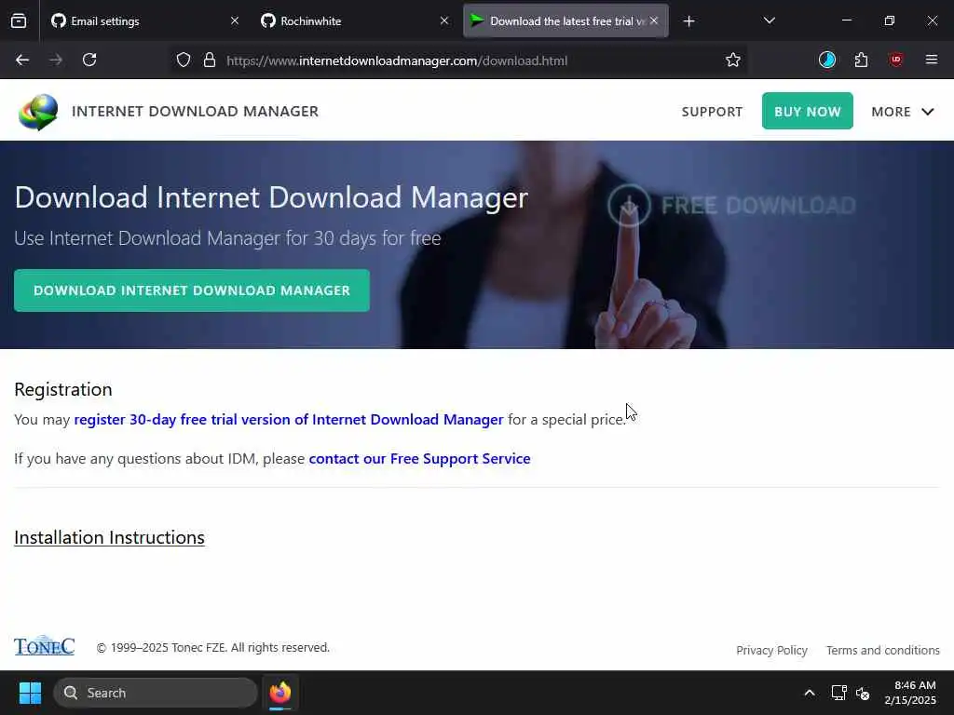
Task: Open the network status tray icon
Action: pyautogui.click(x=839, y=693)
